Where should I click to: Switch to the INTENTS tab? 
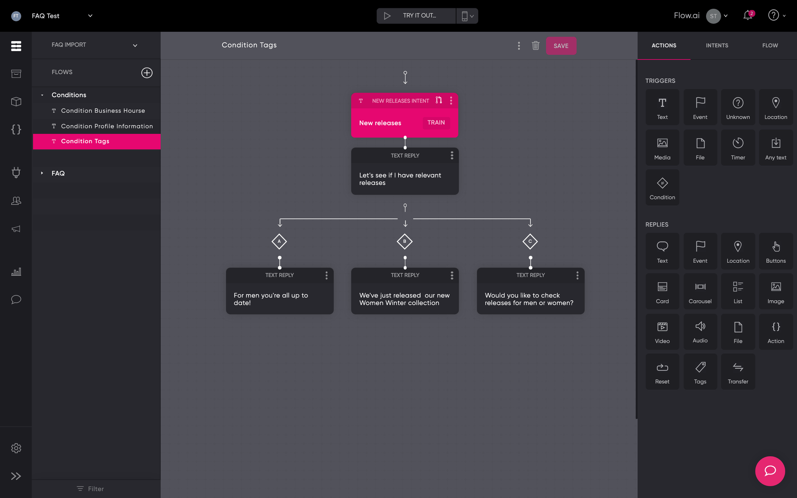[x=717, y=45]
